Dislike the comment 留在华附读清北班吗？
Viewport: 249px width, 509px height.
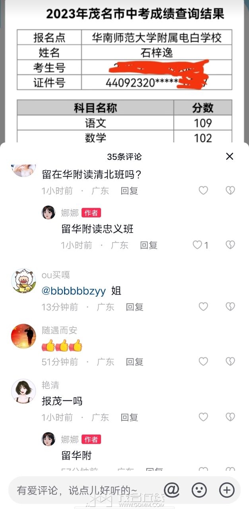click(230, 190)
